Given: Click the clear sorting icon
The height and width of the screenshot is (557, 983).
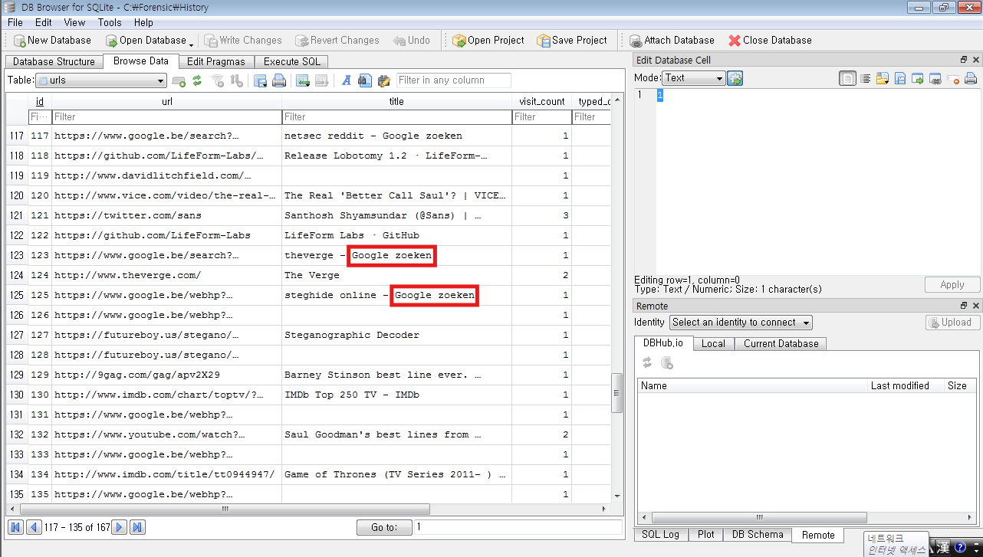Looking at the screenshot, I should 237,80.
